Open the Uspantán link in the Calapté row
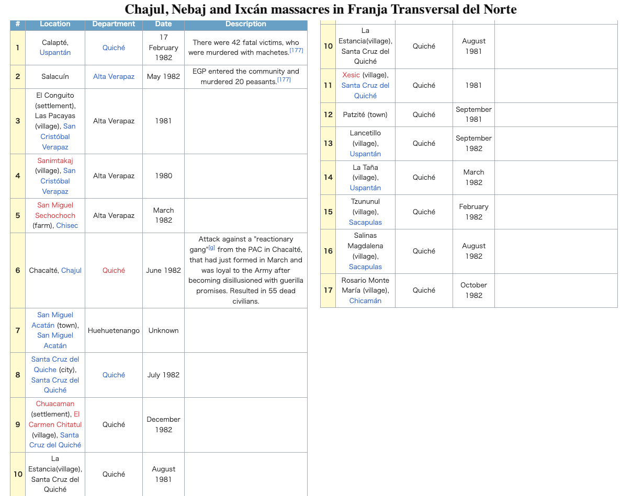Viewport: 621px width, 496px height. click(55, 53)
